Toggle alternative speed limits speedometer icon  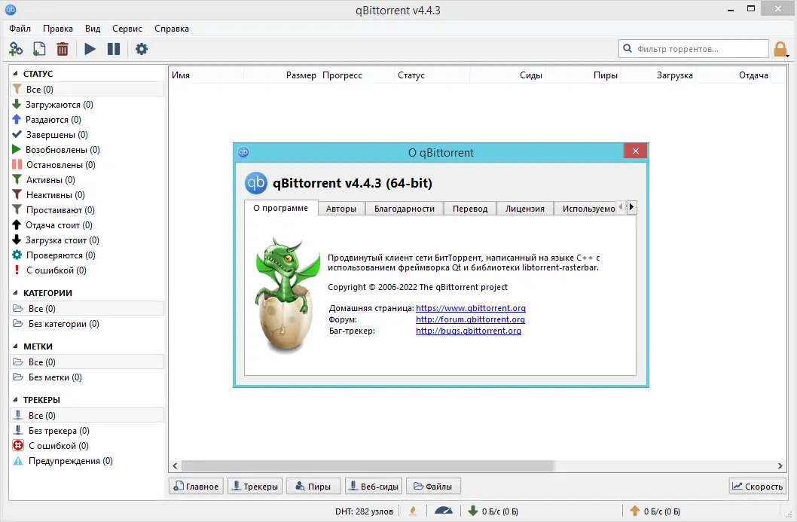point(443,511)
